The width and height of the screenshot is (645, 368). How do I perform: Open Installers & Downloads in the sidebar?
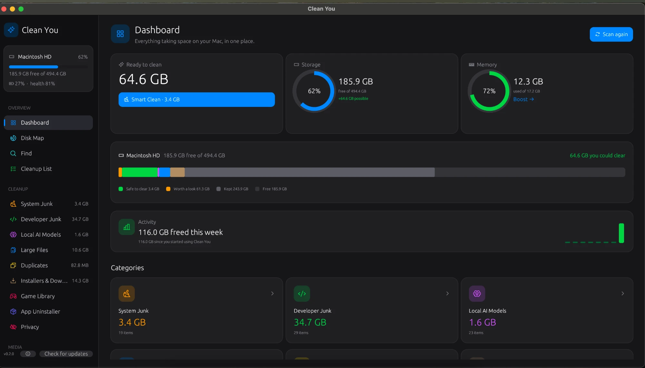pyautogui.click(x=48, y=281)
